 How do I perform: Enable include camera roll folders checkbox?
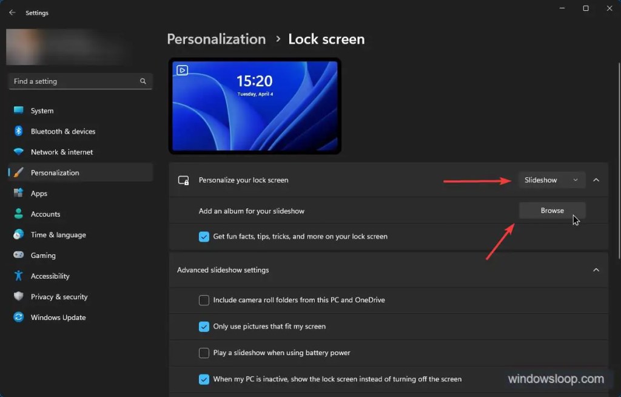[x=204, y=300]
